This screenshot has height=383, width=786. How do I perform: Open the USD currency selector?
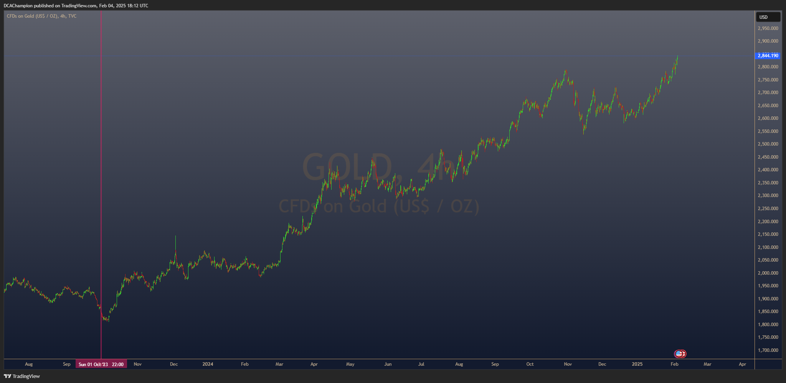tap(768, 17)
